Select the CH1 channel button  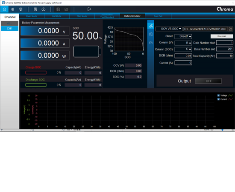[x=9, y=29]
